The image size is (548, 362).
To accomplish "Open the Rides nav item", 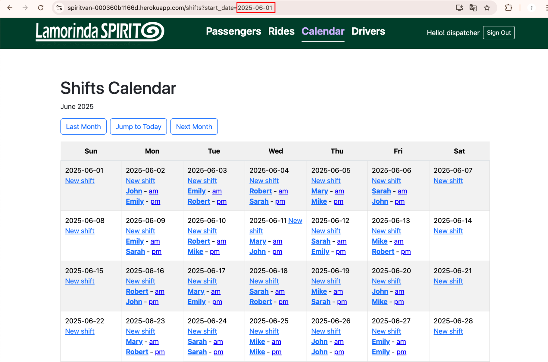I will [x=281, y=31].
